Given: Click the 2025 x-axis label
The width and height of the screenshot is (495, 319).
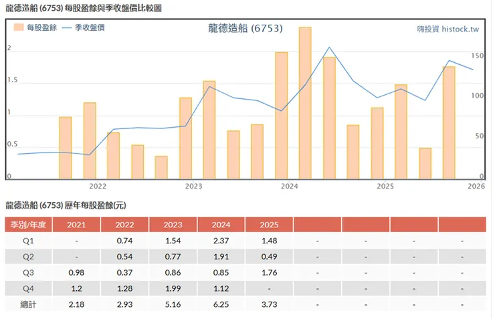Looking at the screenshot, I should 385,186.
